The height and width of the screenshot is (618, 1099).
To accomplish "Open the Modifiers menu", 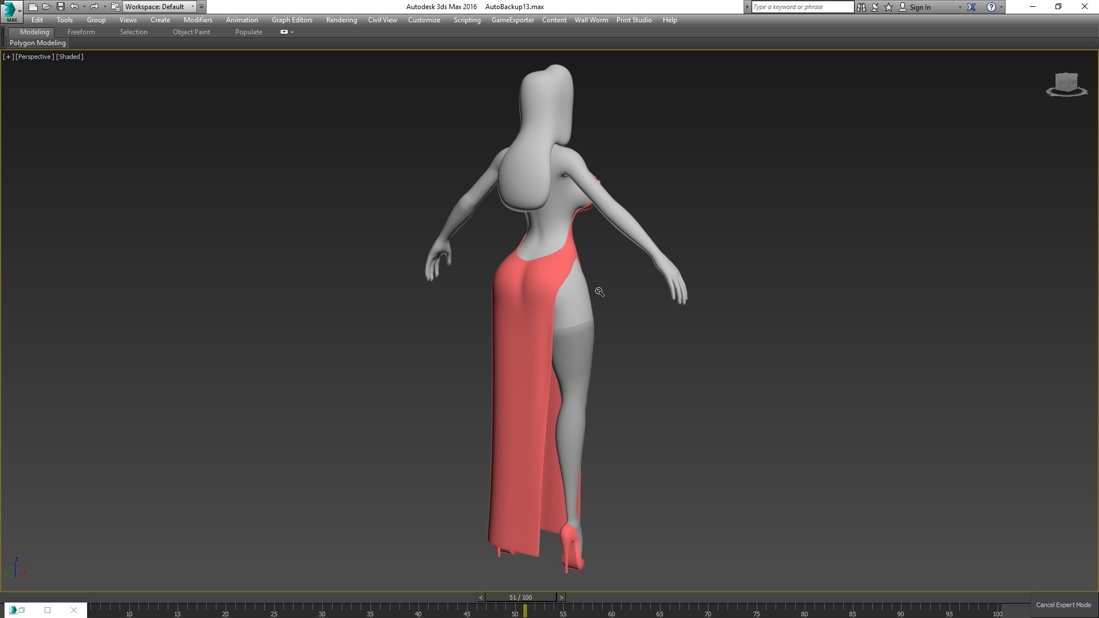I will coord(197,20).
